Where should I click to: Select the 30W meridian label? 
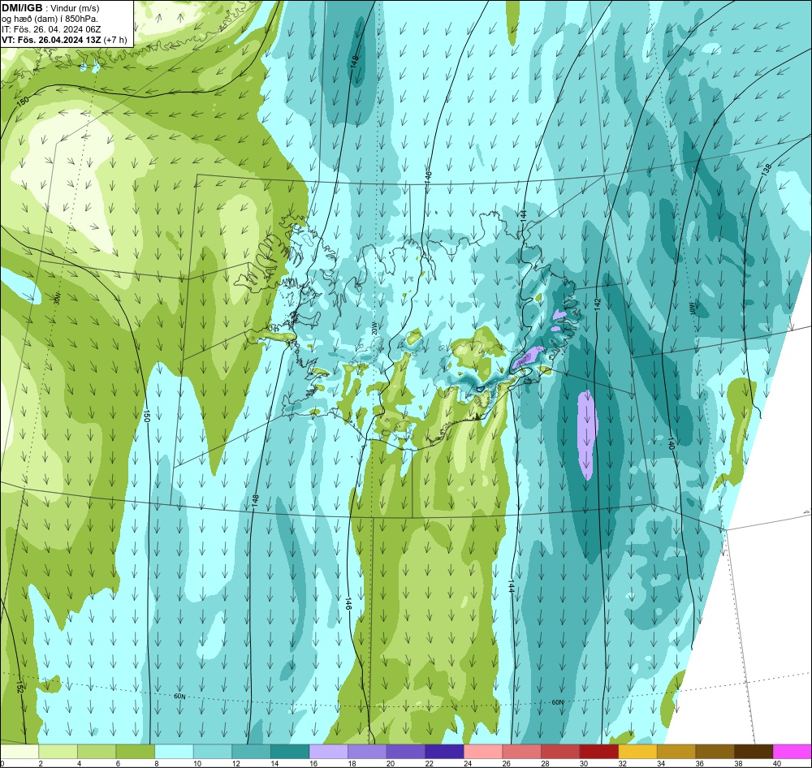point(58,298)
